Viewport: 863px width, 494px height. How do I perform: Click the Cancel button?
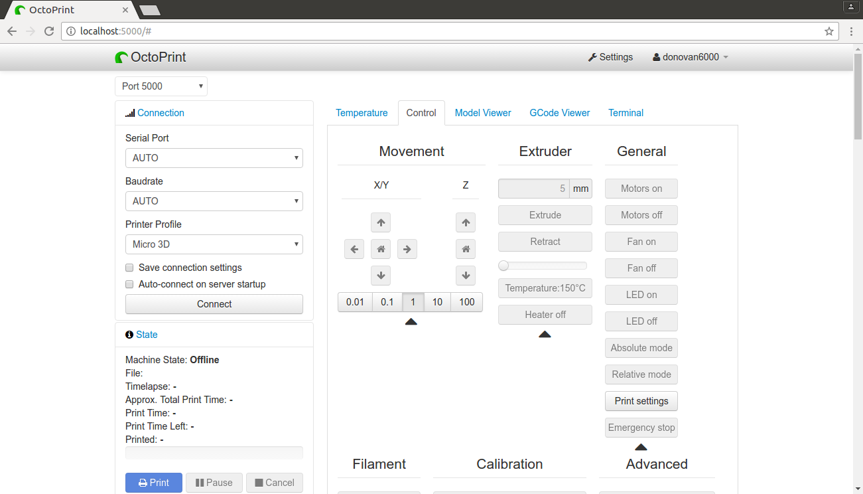[275, 483]
